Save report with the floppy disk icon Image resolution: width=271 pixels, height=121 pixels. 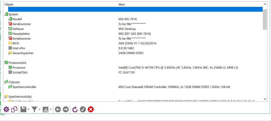pyautogui.click(x=23, y=109)
